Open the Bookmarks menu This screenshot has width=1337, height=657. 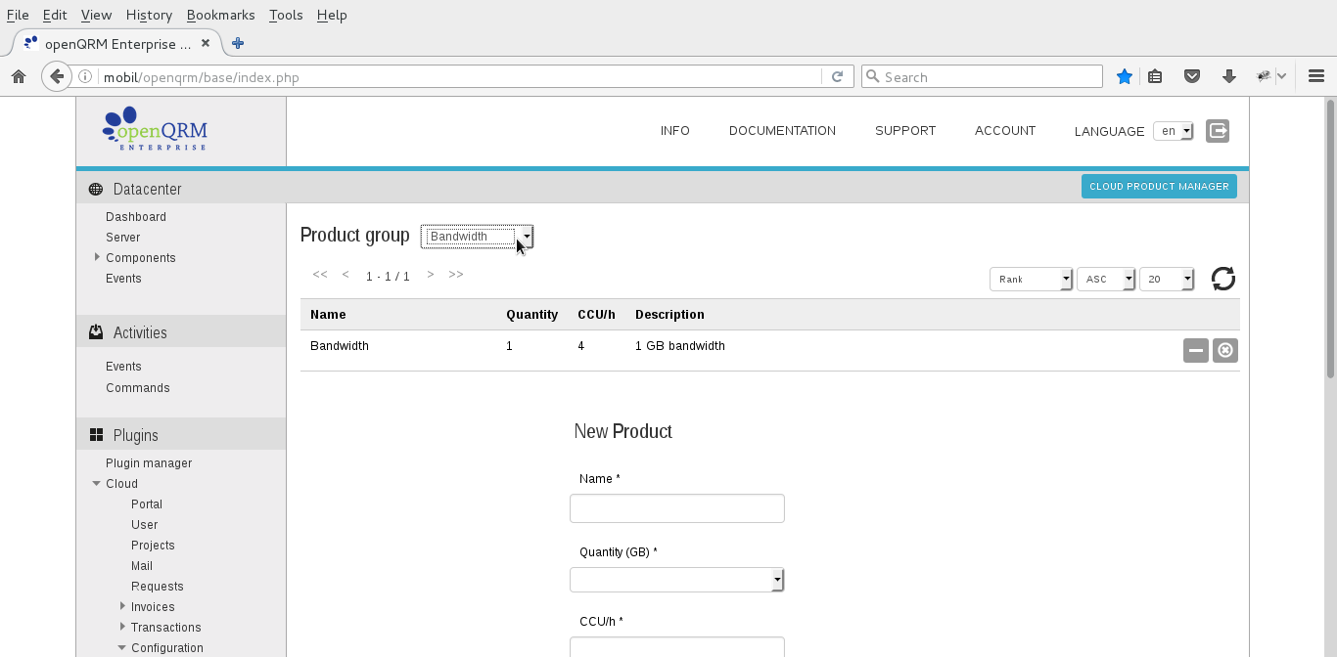[x=220, y=15]
